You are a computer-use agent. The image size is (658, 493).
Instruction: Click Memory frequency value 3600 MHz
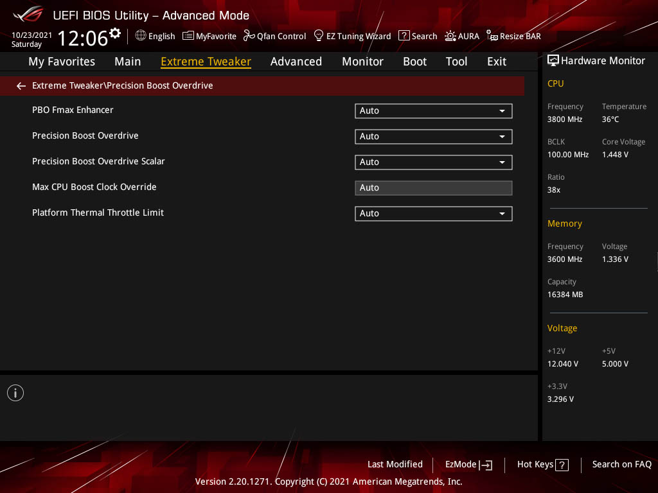click(564, 259)
